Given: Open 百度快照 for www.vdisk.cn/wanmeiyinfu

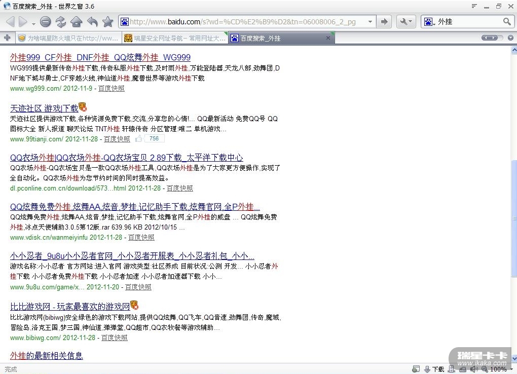Looking at the screenshot, I should point(141,237).
